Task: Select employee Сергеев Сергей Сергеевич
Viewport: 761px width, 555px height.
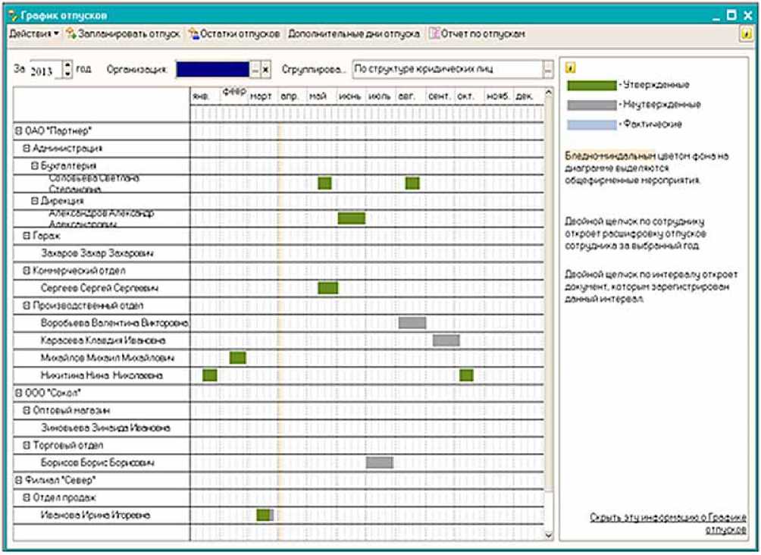Action: click(x=99, y=288)
